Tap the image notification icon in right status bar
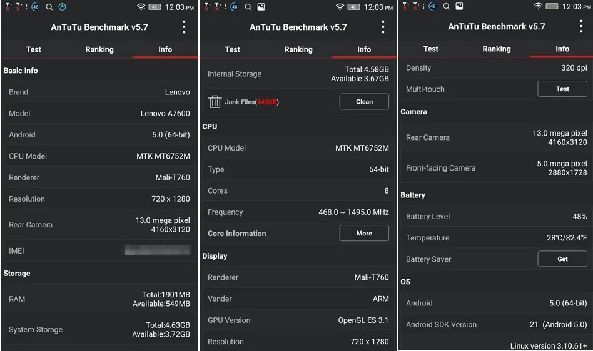 (459, 6)
